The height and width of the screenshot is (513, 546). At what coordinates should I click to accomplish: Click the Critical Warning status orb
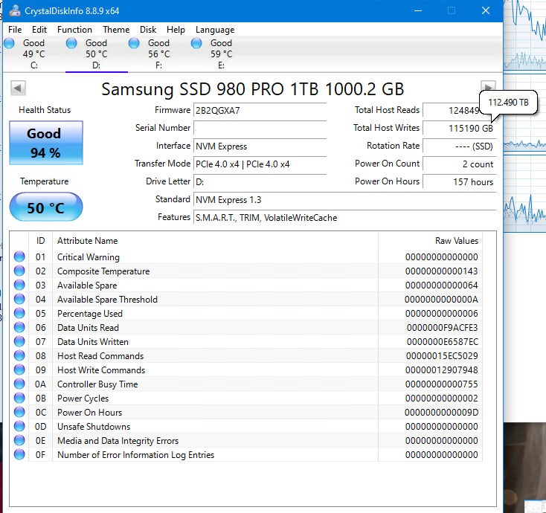[19, 256]
